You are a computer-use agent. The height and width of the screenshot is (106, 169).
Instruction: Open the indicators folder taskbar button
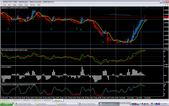pyautogui.click(x=67, y=104)
